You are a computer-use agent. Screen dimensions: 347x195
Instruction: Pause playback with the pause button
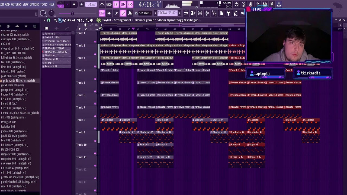[x=67, y=5]
